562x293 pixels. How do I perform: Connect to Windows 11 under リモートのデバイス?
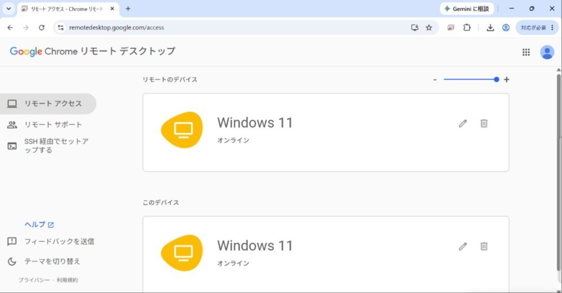click(325, 132)
